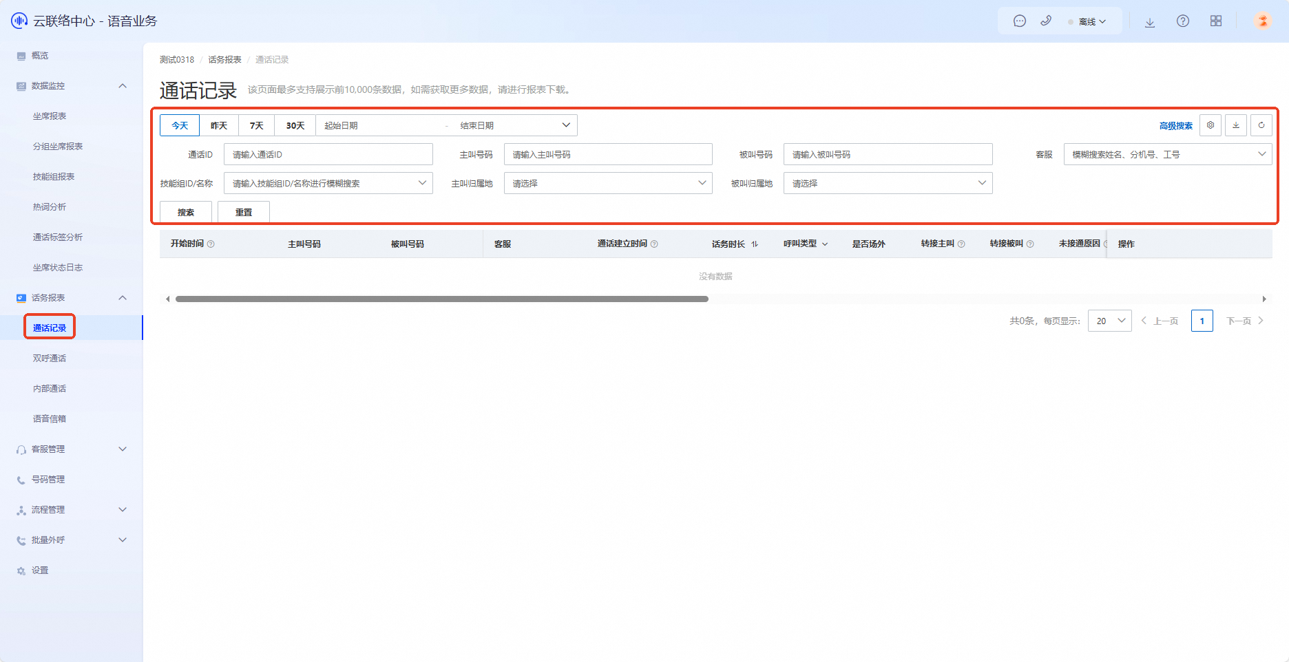
Task: Open 语音信箱 in sidebar
Action: coord(50,419)
